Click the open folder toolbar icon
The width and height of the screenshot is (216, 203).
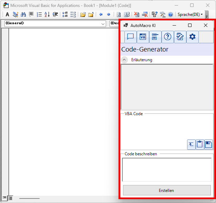coord(83,15)
